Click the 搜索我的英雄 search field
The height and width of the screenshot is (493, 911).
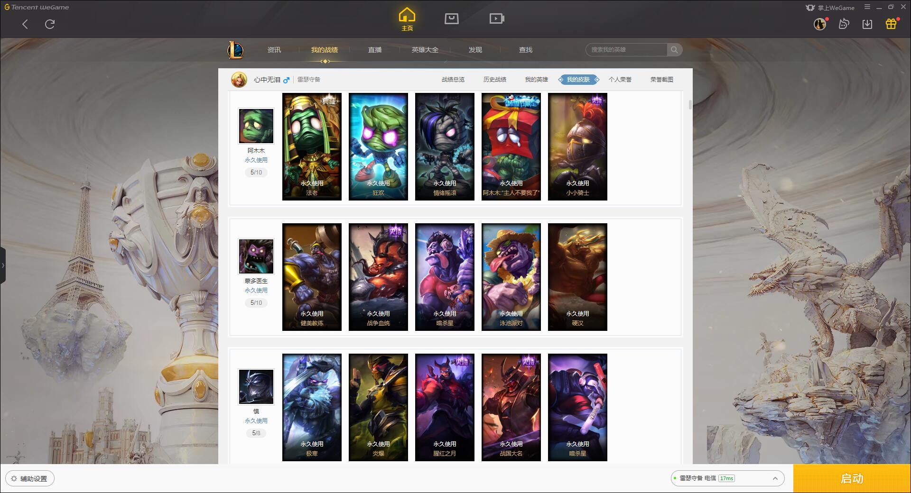pos(626,50)
